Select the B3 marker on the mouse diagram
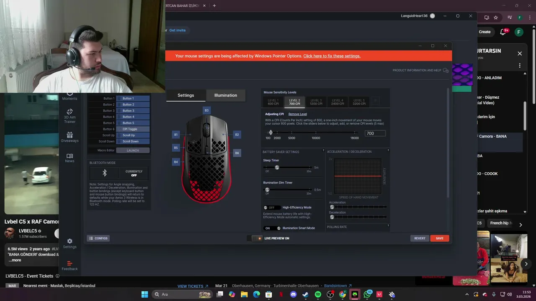 (206, 110)
